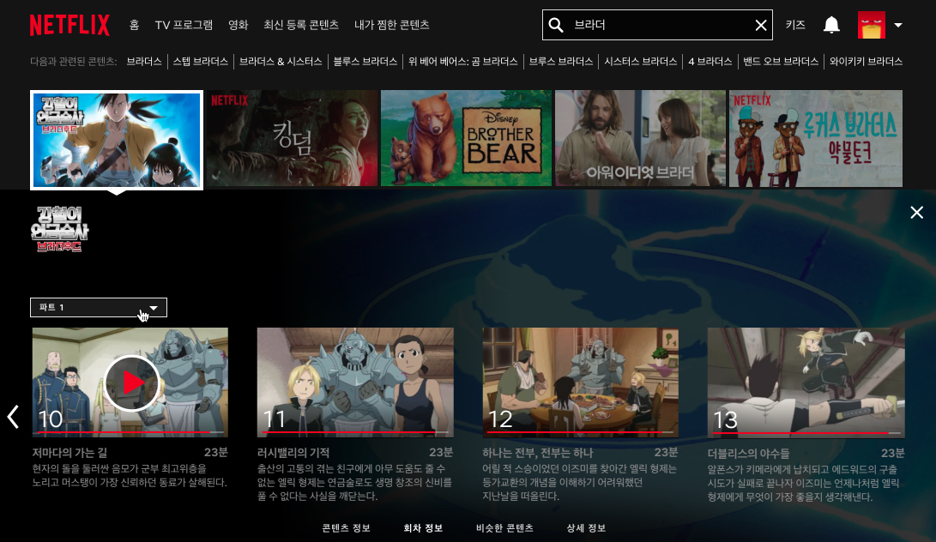
Task: Click episode 10 progress bar
Action: coord(130,432)
